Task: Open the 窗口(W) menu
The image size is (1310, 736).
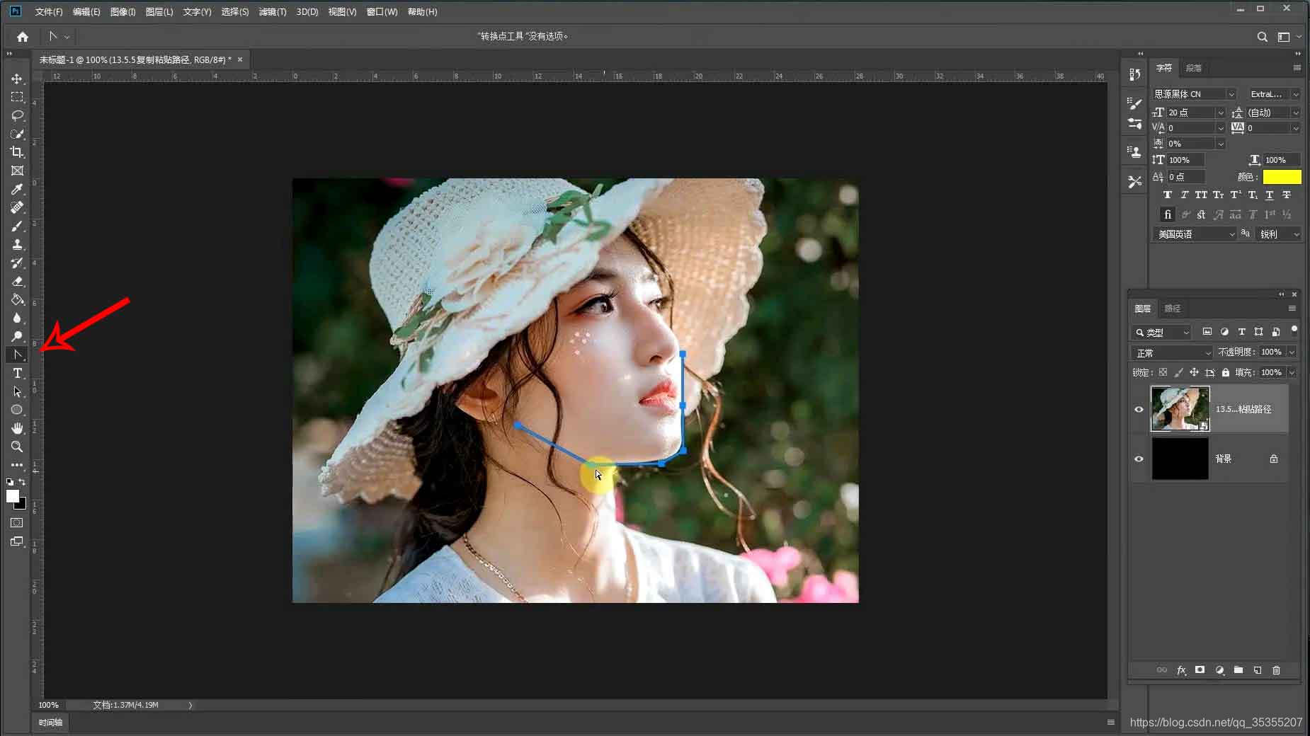Action: pyautogui.click(x=382, y=12)
